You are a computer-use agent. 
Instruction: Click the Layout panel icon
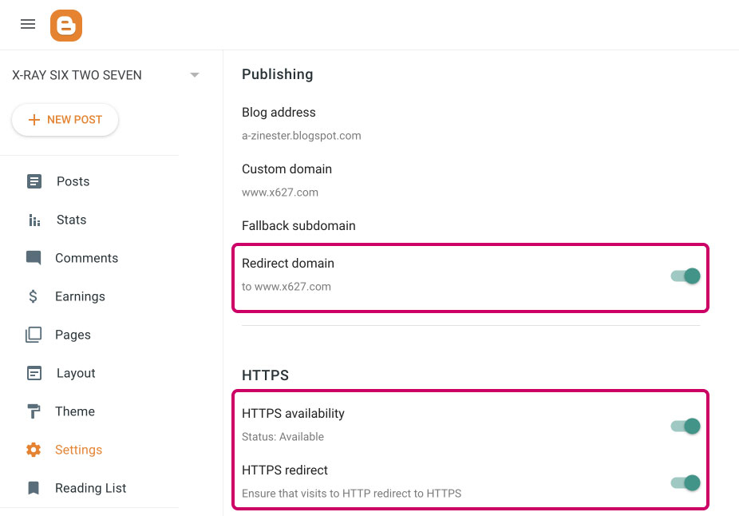(x=34, y=373)
